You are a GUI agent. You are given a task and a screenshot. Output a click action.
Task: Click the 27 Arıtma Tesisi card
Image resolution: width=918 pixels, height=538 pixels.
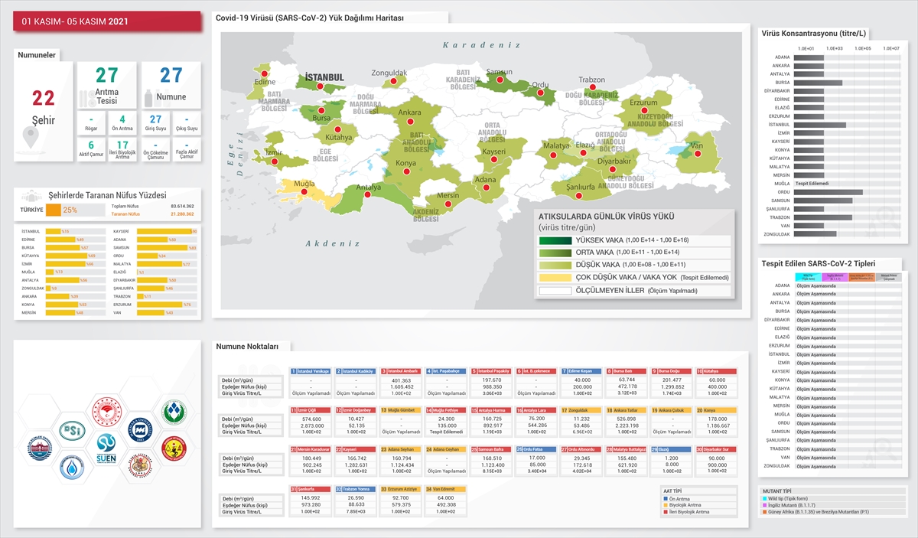point(106,85)
